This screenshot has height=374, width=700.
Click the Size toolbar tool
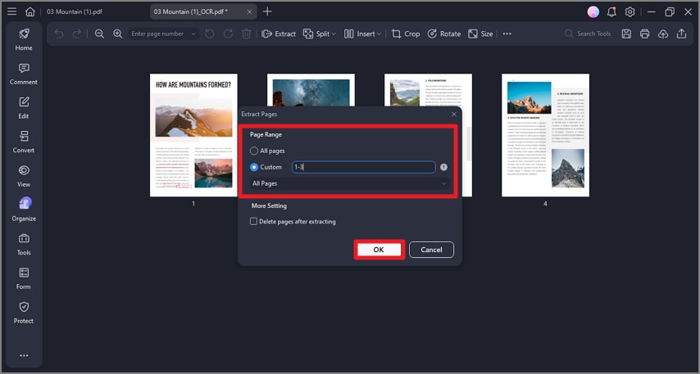click(480, 34)
